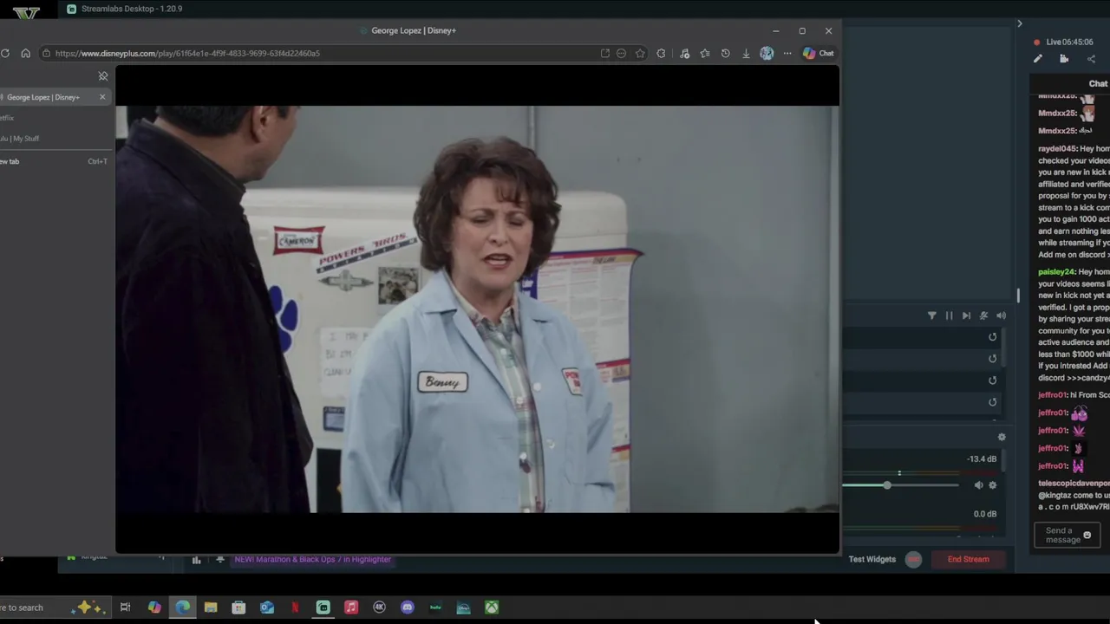Toggle recent events volume speaker
Image resolution: width=1110 pixels, height=624 pixels.
(1001, 315)
